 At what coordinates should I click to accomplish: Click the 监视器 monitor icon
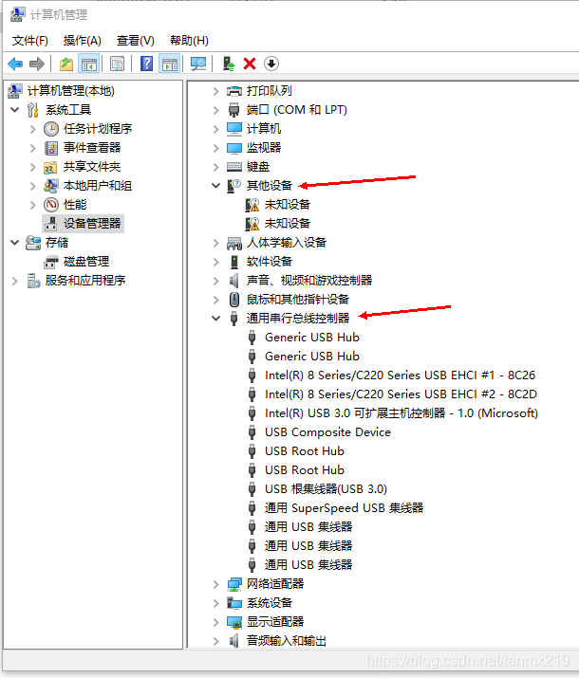pyautogui.click(x=234, y=148)
